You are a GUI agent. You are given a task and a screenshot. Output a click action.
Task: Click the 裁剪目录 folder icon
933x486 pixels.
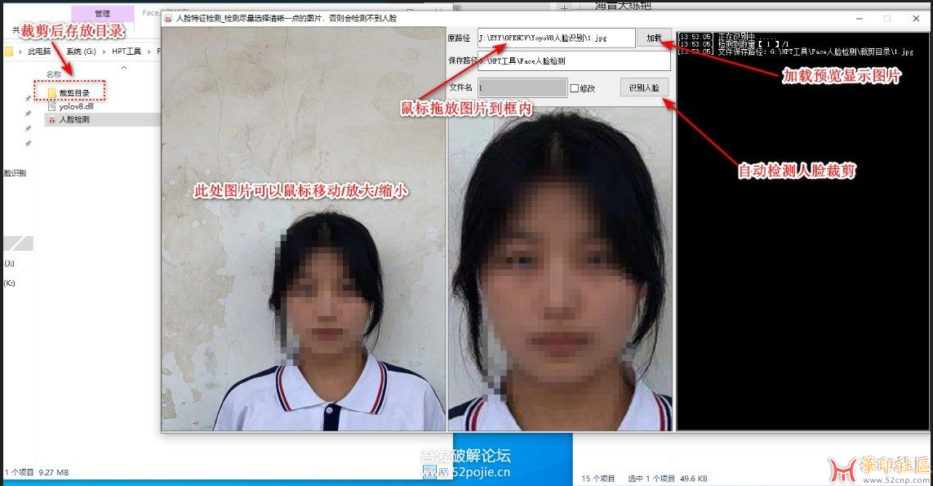coord(52,93)
